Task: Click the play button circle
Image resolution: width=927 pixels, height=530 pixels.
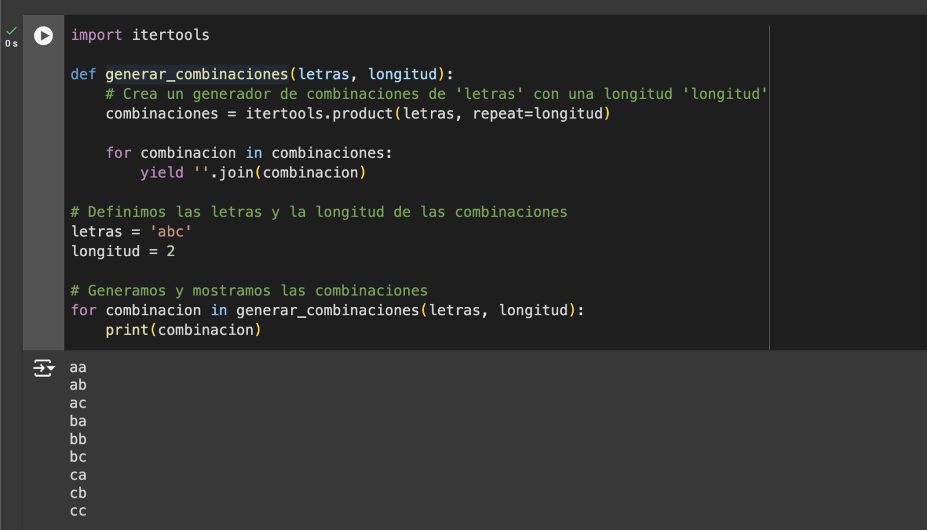Action: tap(43, 36)
